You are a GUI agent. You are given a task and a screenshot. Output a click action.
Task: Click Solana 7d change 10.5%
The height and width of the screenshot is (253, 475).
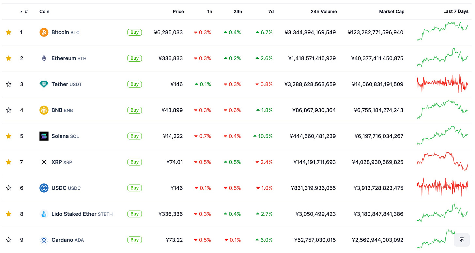[263, 136]
